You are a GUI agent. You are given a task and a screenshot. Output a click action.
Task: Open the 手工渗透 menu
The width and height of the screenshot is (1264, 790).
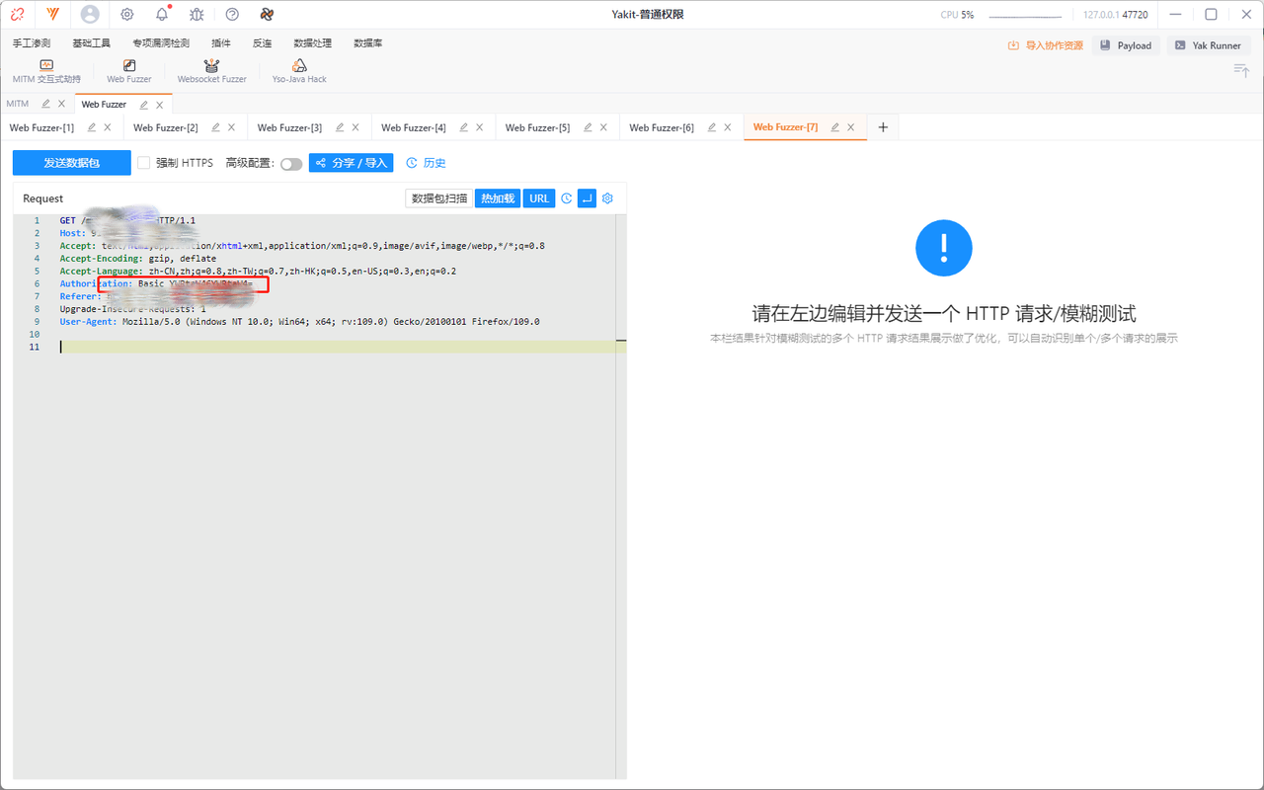point(32,43)
